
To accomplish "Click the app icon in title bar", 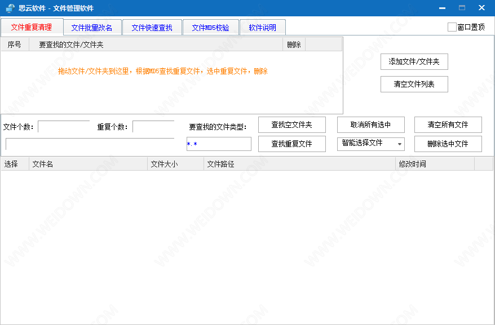I will coord(10,8).
